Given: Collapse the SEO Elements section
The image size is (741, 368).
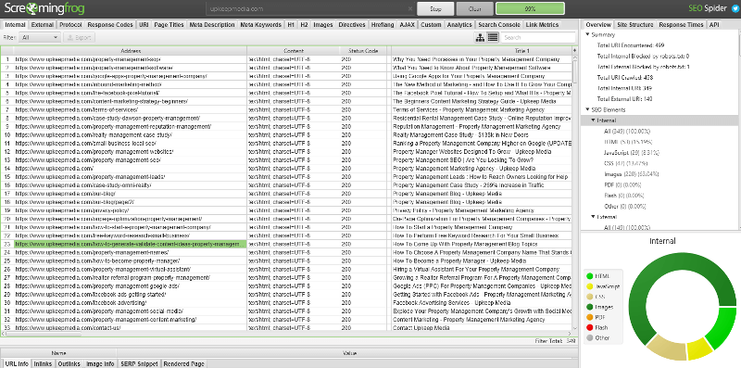Looking at the screenshot, I should [587, 109].
